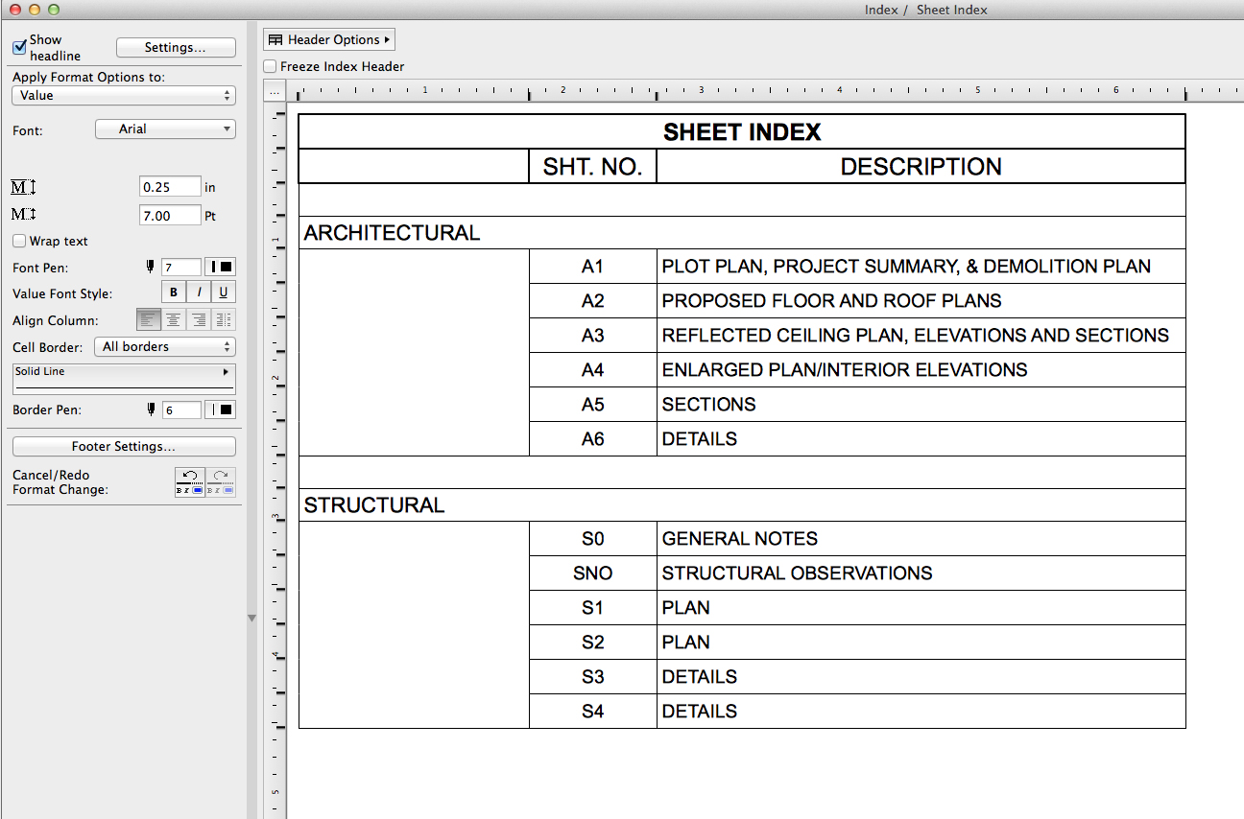This screenshot has height=819, width=1244.
Task: Enable the Freeze Index Header checkbox
Action: click(x=269, y=66)
